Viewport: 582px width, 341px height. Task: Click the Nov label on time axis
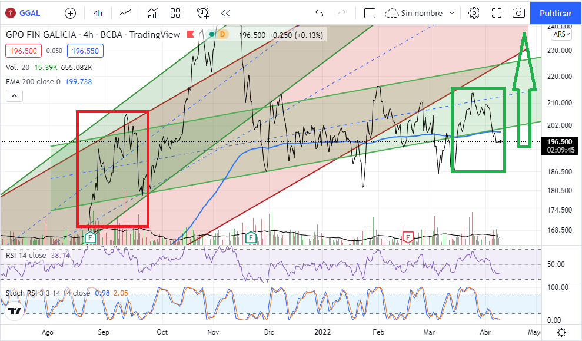point(213,332)
